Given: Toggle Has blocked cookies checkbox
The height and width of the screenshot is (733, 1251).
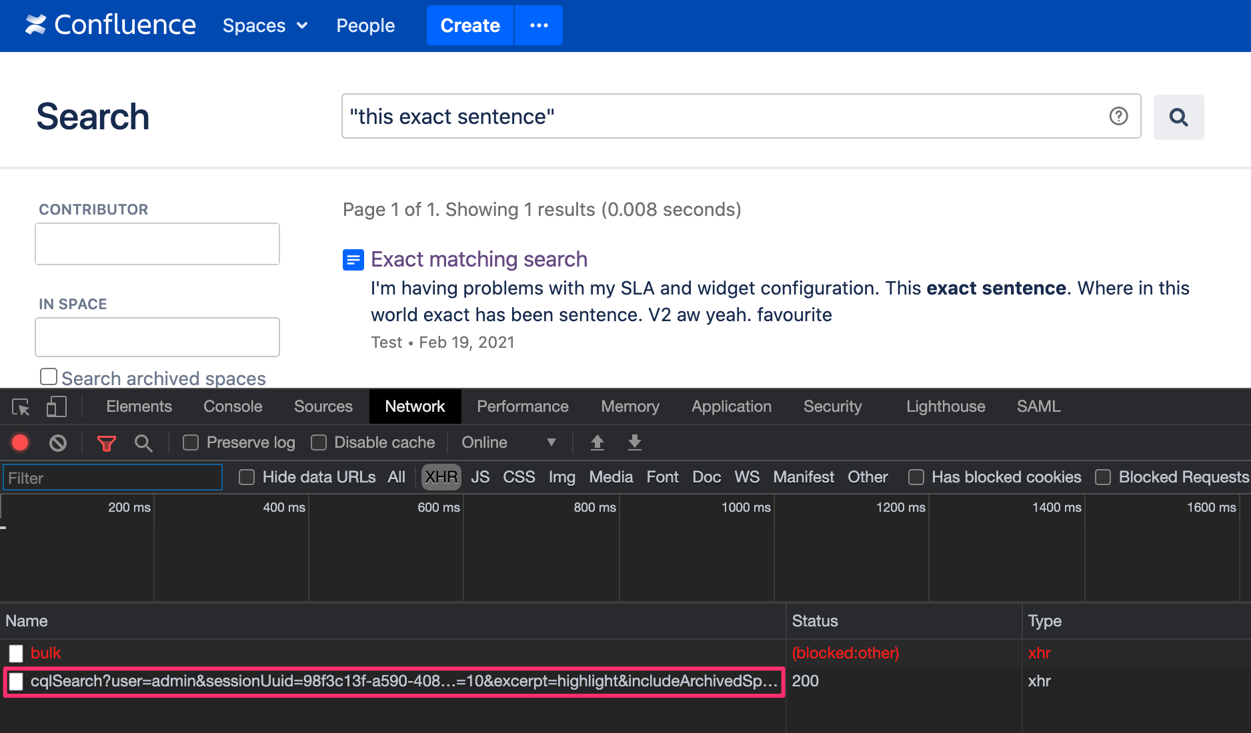Looking at the screenshot, I should coord(916,477).
